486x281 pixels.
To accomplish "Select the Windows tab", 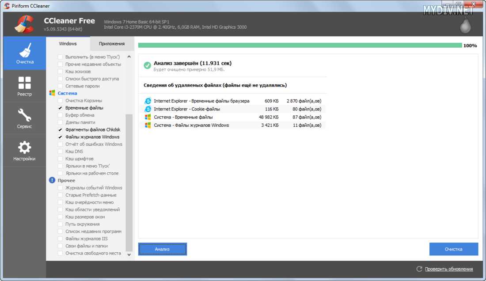I will point(68,44).
